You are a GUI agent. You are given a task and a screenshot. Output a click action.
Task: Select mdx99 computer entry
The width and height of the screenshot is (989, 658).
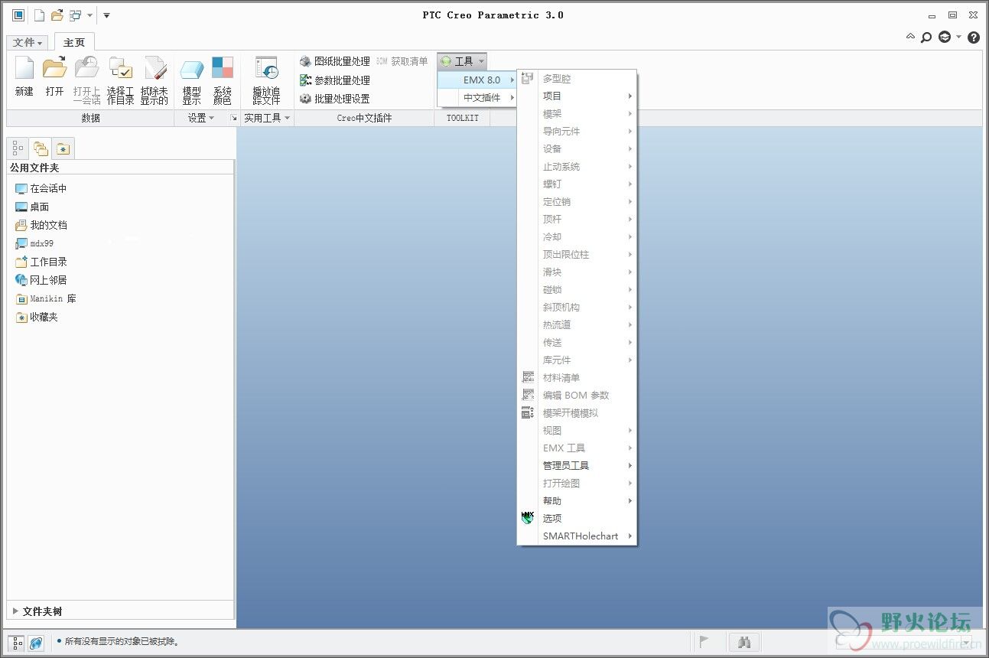tap(34, 243)
